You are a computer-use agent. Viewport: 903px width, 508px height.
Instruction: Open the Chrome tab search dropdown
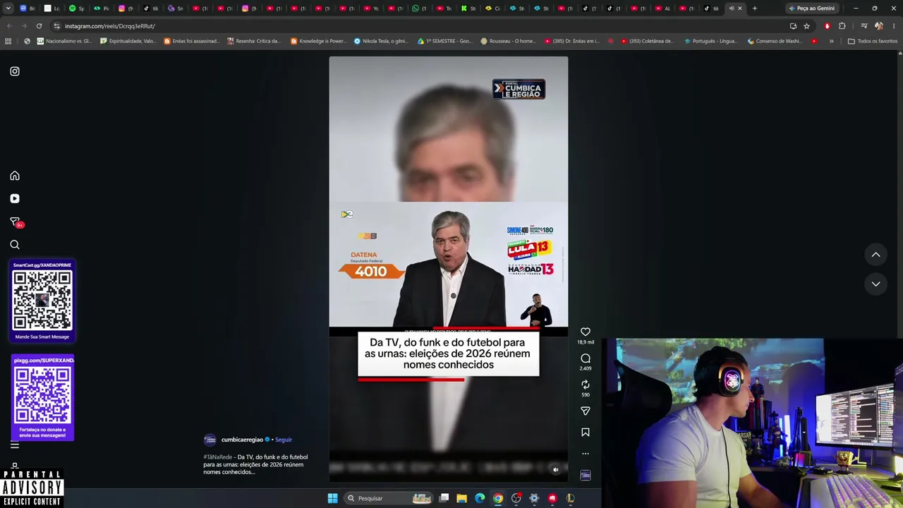(x=8, y=8)
